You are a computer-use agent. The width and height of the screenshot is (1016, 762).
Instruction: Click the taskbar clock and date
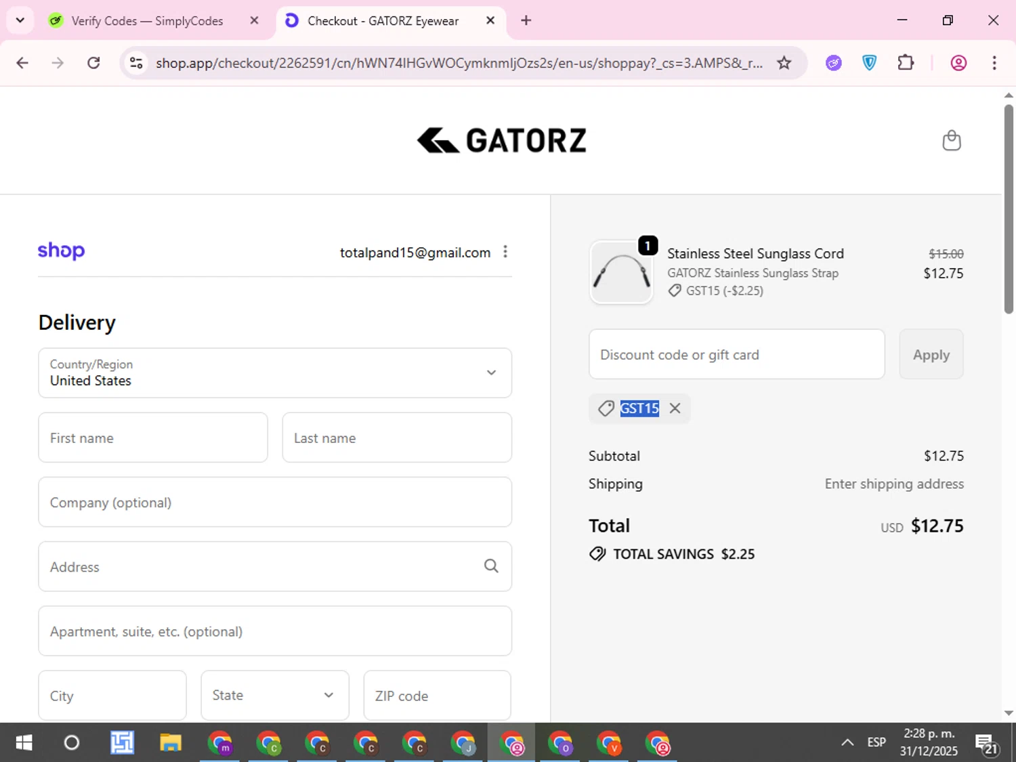click(x=929, y=742)
